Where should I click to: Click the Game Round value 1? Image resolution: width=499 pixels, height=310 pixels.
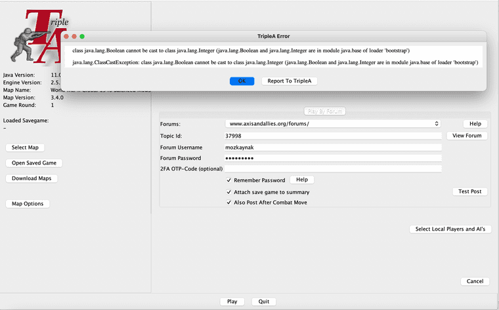pos(52,105)
